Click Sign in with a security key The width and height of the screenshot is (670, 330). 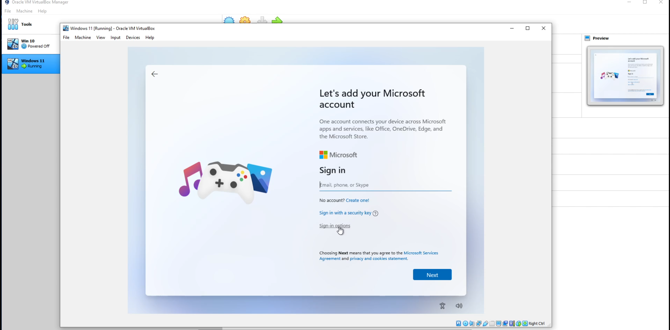click(345, 213)
